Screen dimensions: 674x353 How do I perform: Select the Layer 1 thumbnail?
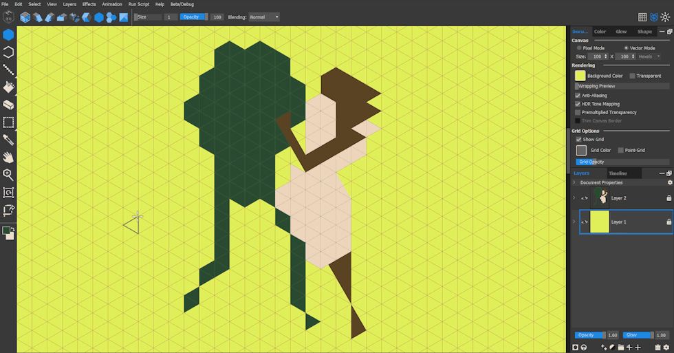[600, 222]
